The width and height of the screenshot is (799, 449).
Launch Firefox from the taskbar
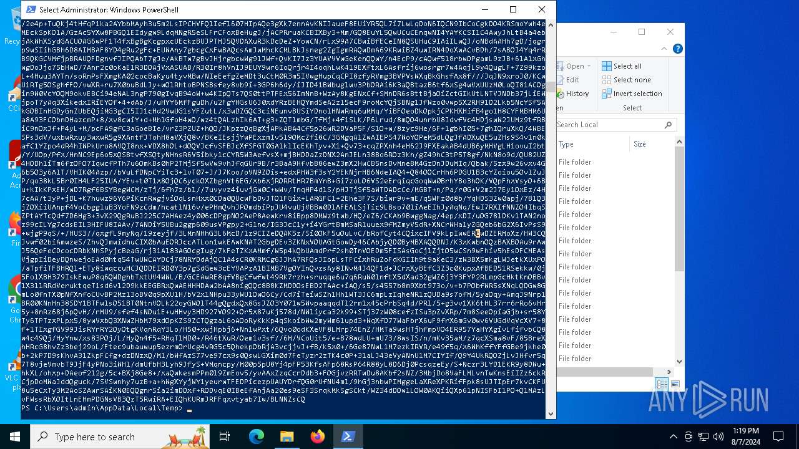click(x=318, y=437)
